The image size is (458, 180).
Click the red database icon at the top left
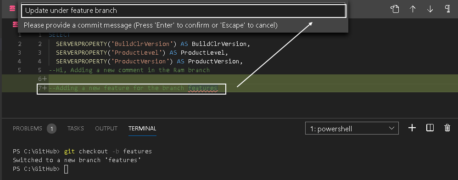coord(12,8)
